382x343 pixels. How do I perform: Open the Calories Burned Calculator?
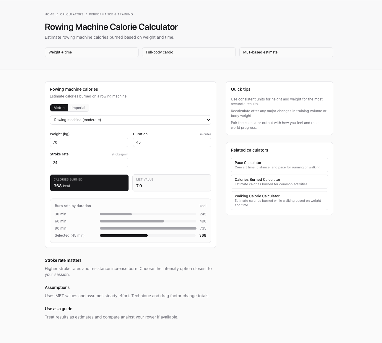279,181
